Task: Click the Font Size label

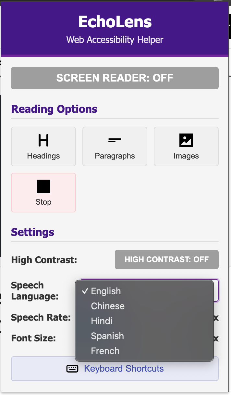Action: [x=33, y=338]
